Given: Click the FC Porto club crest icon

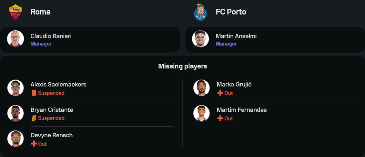Looking at the screenshot, I should [x=200, y=12].
